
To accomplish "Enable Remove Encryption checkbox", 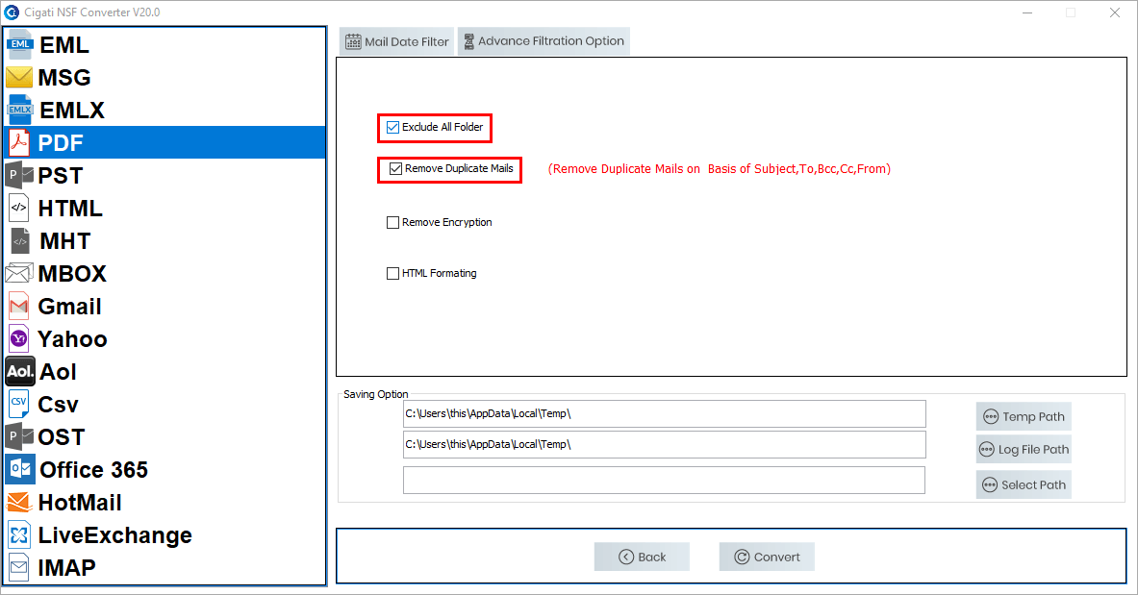I will [392, 222].
